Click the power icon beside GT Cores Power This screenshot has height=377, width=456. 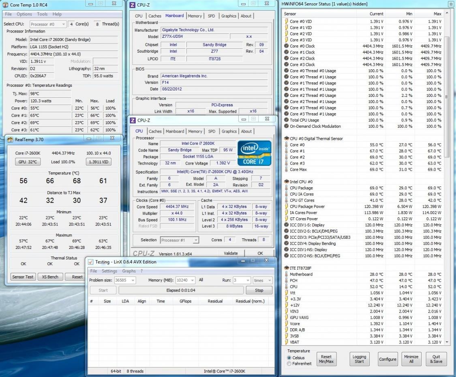click(x=287, y=219)
